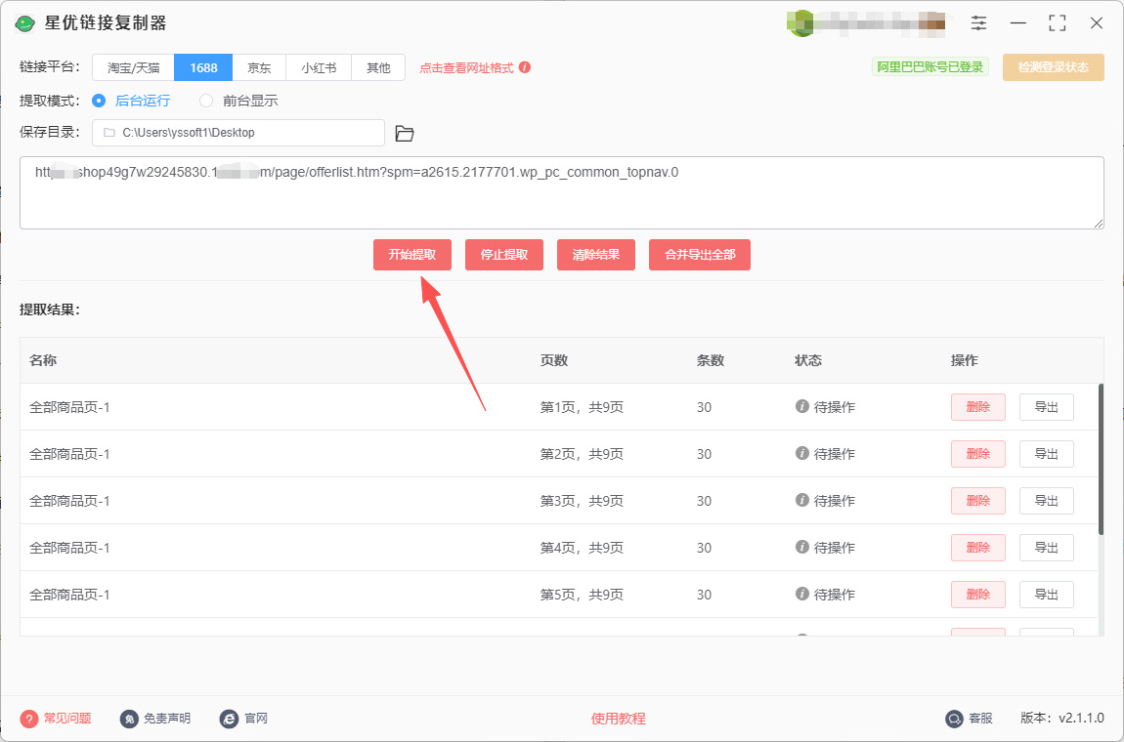Click the FAQ question mark icon
The image size is (1124, 742).
(x=28, y=719)
